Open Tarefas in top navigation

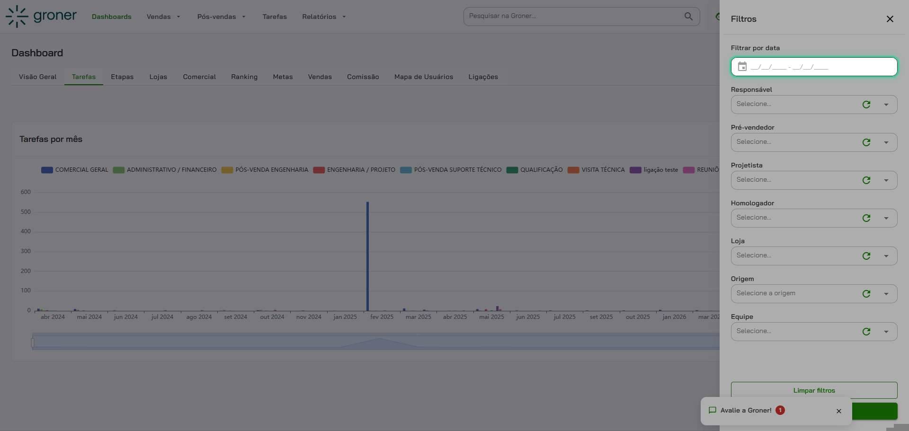point(275,17)
